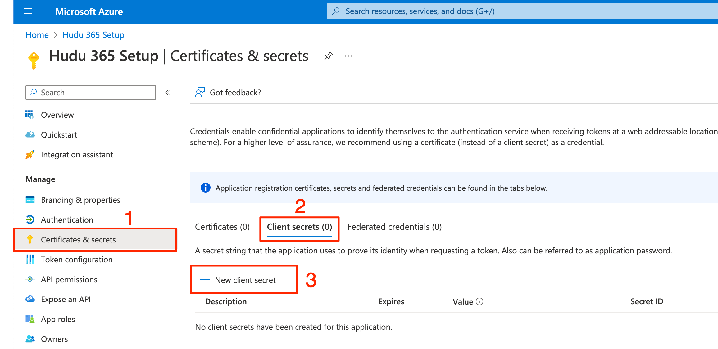Open Expose an API

66,299
